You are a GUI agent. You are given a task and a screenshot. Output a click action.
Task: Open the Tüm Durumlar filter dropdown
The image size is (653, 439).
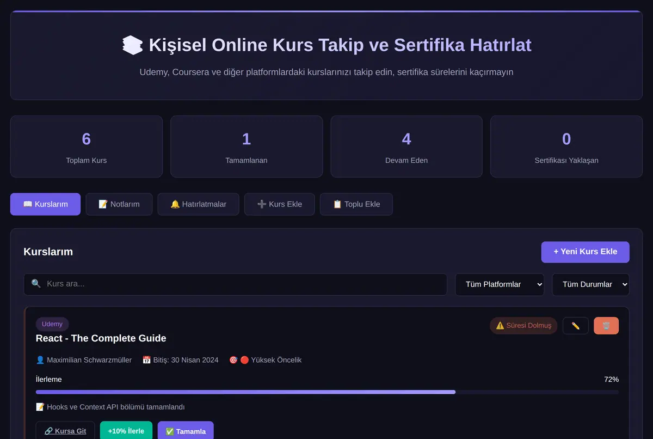coord(591,284)
